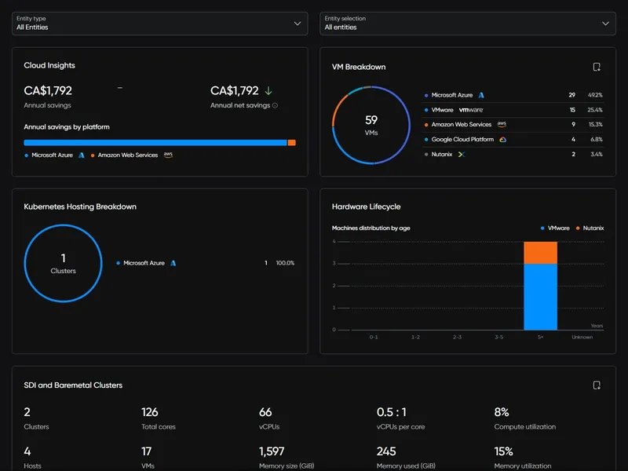Click VMware logo in VM Breakdown list

471,110
